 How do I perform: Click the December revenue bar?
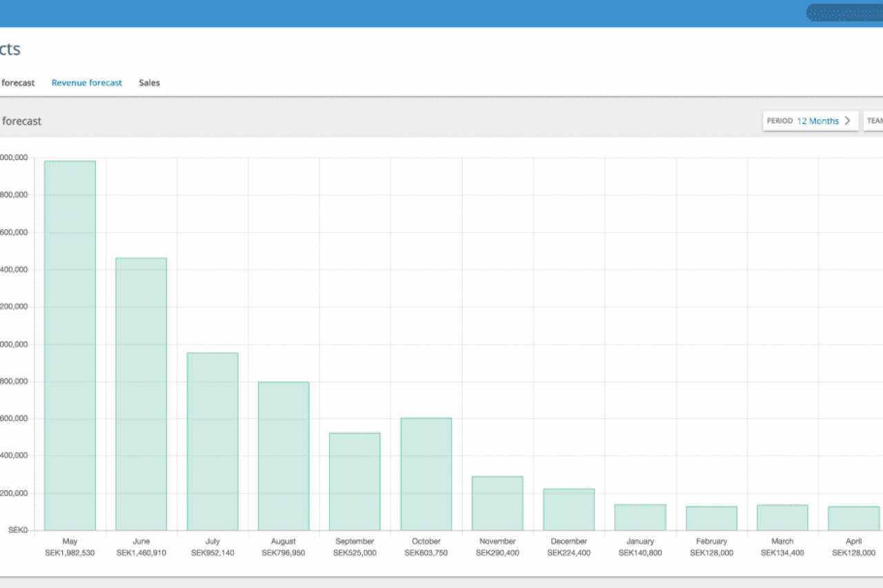pos(568,509)
